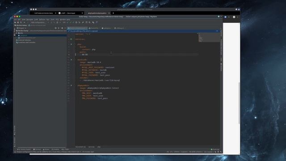The width and height of the screenshot is (286, 161).
Task: Open the Navigate menu
Action: pos(30,20)
